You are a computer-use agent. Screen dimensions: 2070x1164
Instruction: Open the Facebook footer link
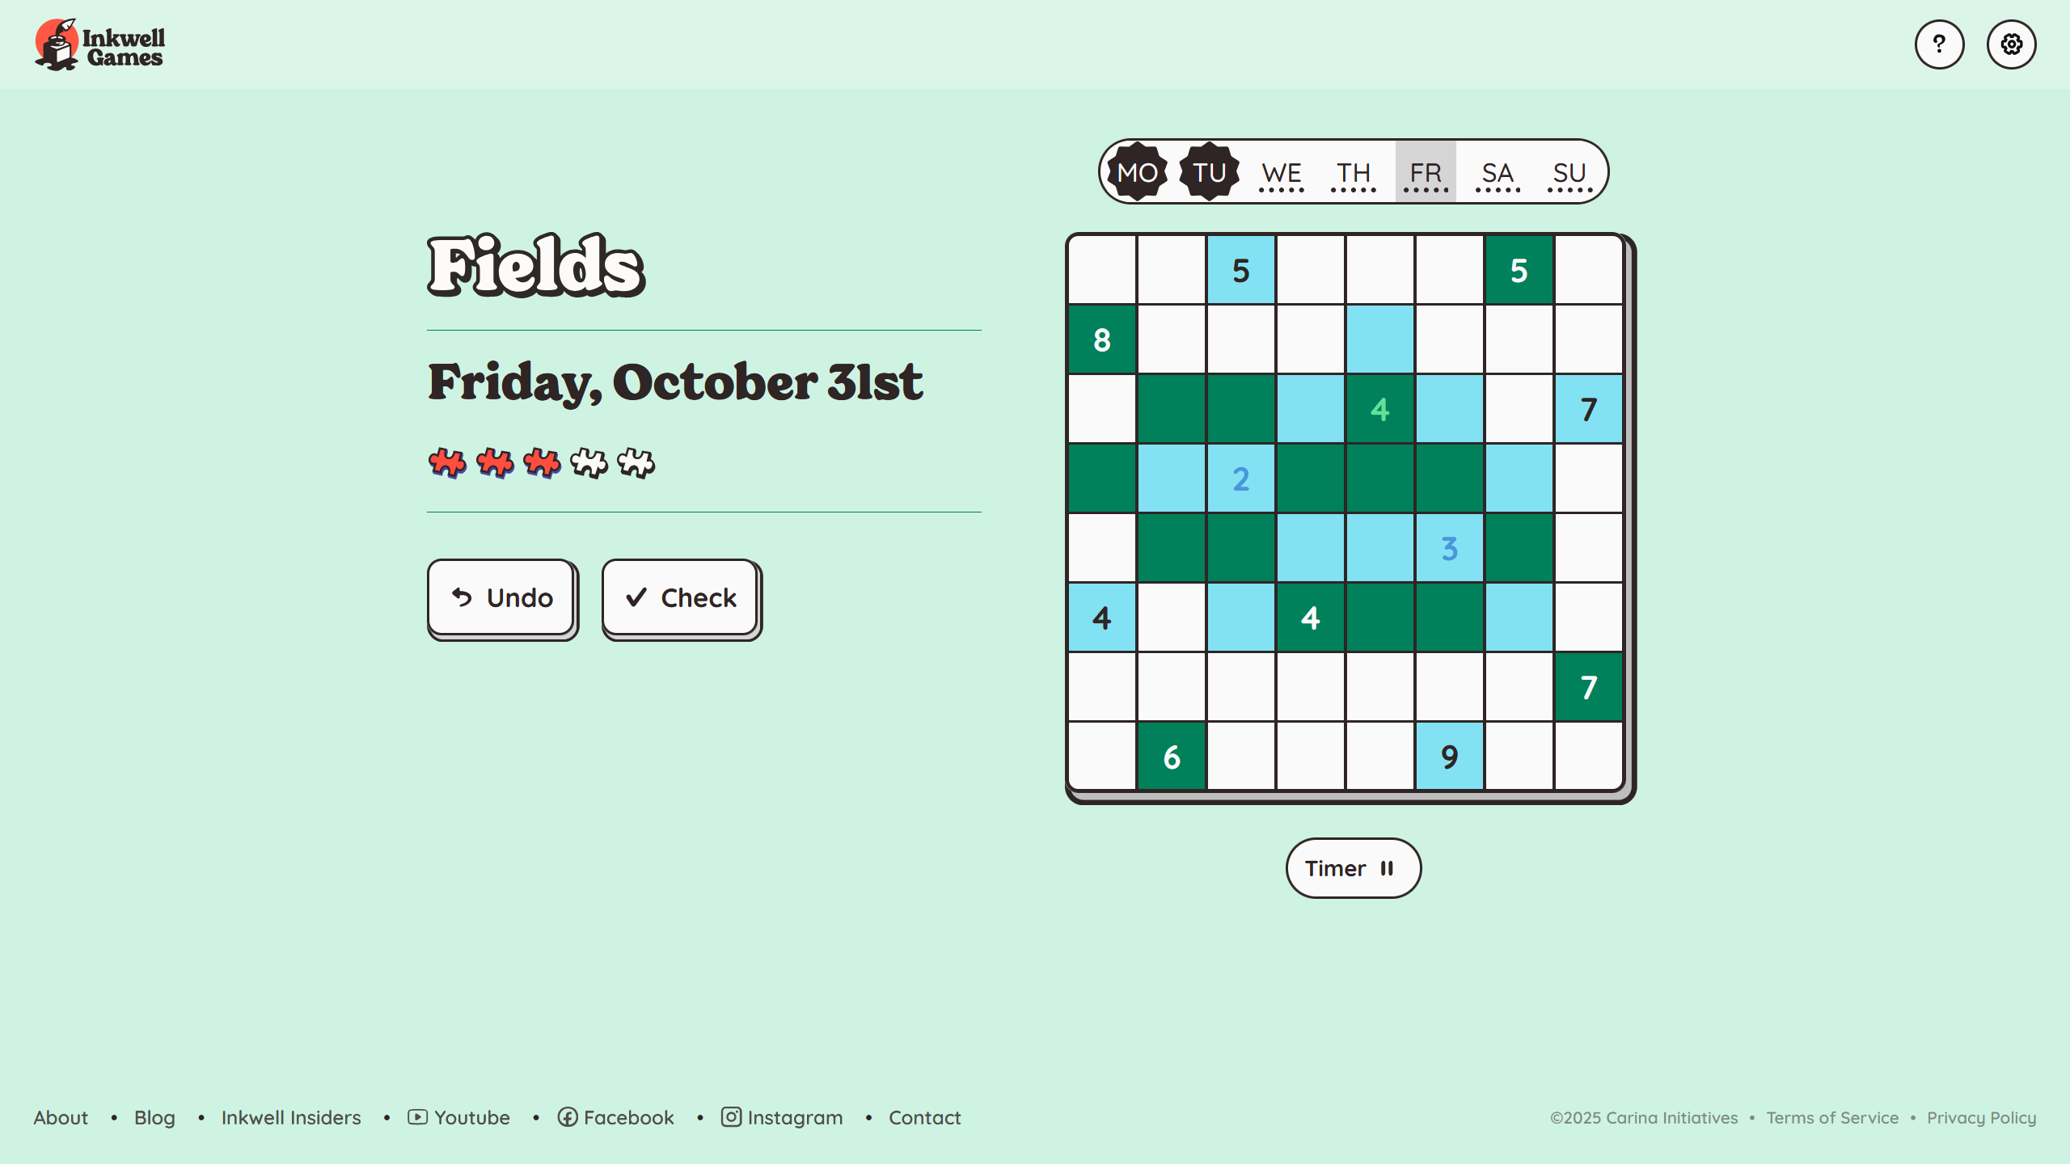coord(615,1117)
